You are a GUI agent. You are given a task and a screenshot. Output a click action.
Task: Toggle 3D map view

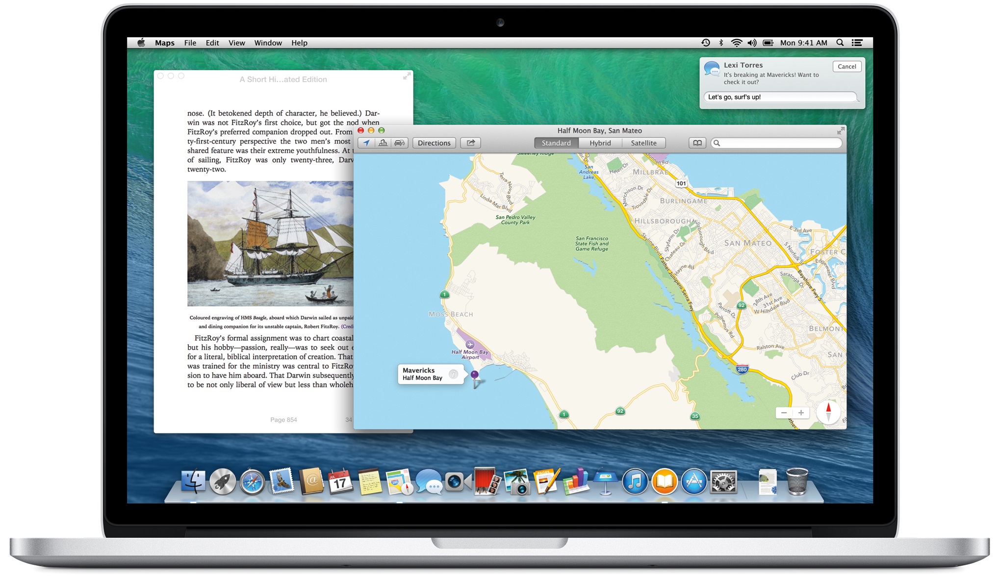[383, 143]
